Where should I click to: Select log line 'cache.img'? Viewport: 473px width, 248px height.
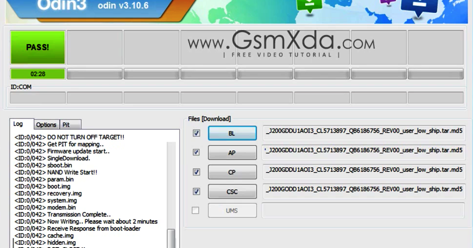pos(44,236)
